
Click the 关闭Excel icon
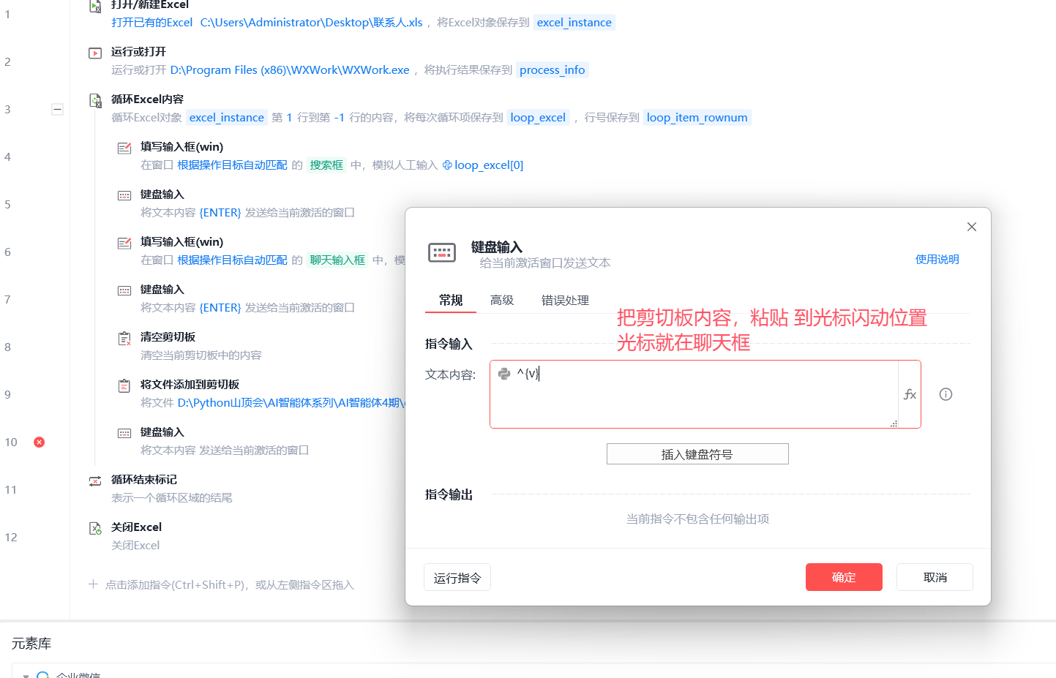(95, 528)
